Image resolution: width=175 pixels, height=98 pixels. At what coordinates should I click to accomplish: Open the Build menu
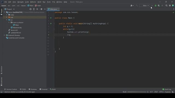pyautogui.click(x=39, y=2)
